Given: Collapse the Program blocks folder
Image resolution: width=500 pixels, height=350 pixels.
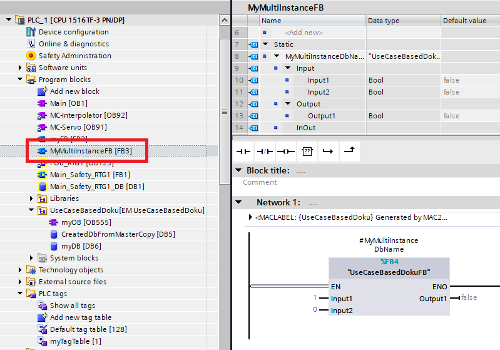Looking at the screenshot, I should point(20,79).
